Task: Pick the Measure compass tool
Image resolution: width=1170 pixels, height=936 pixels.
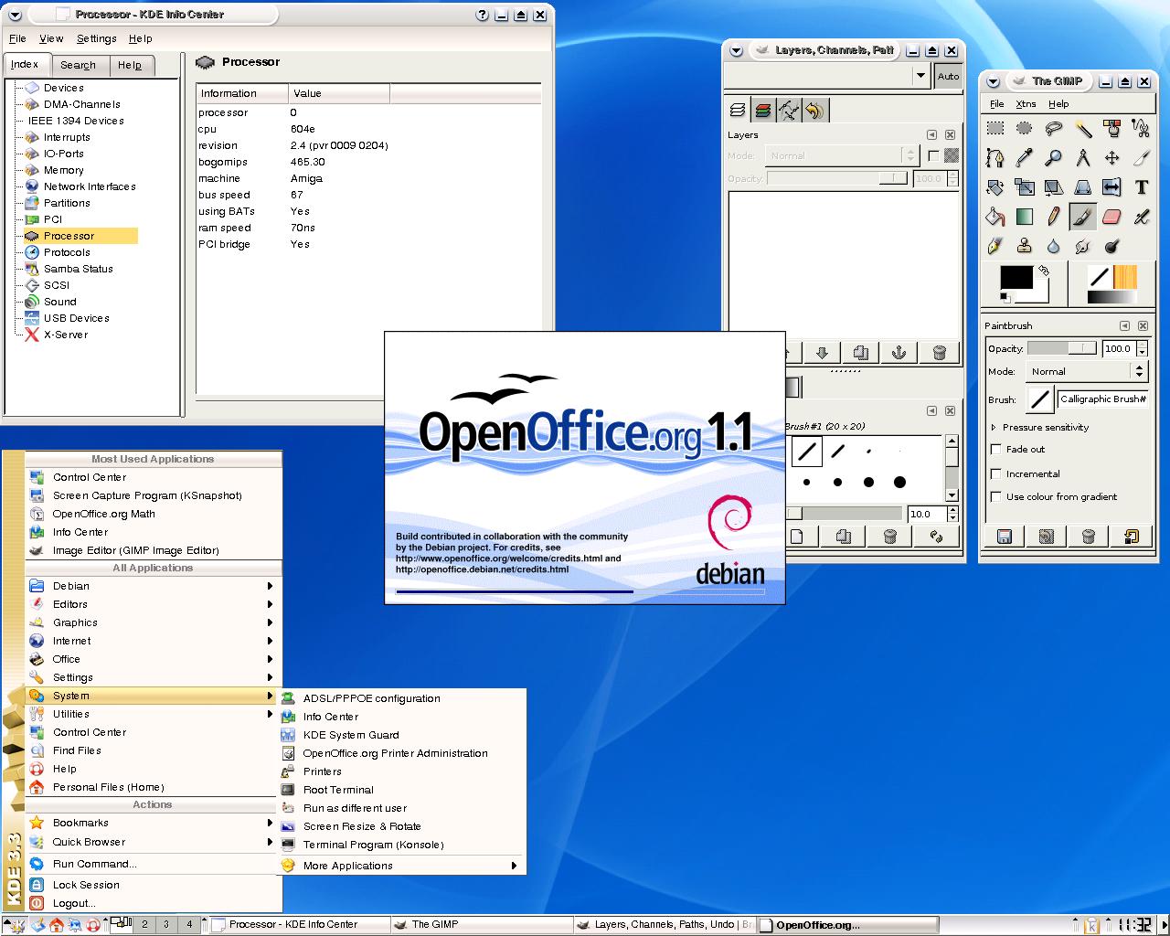Action: coord(1083,157)
